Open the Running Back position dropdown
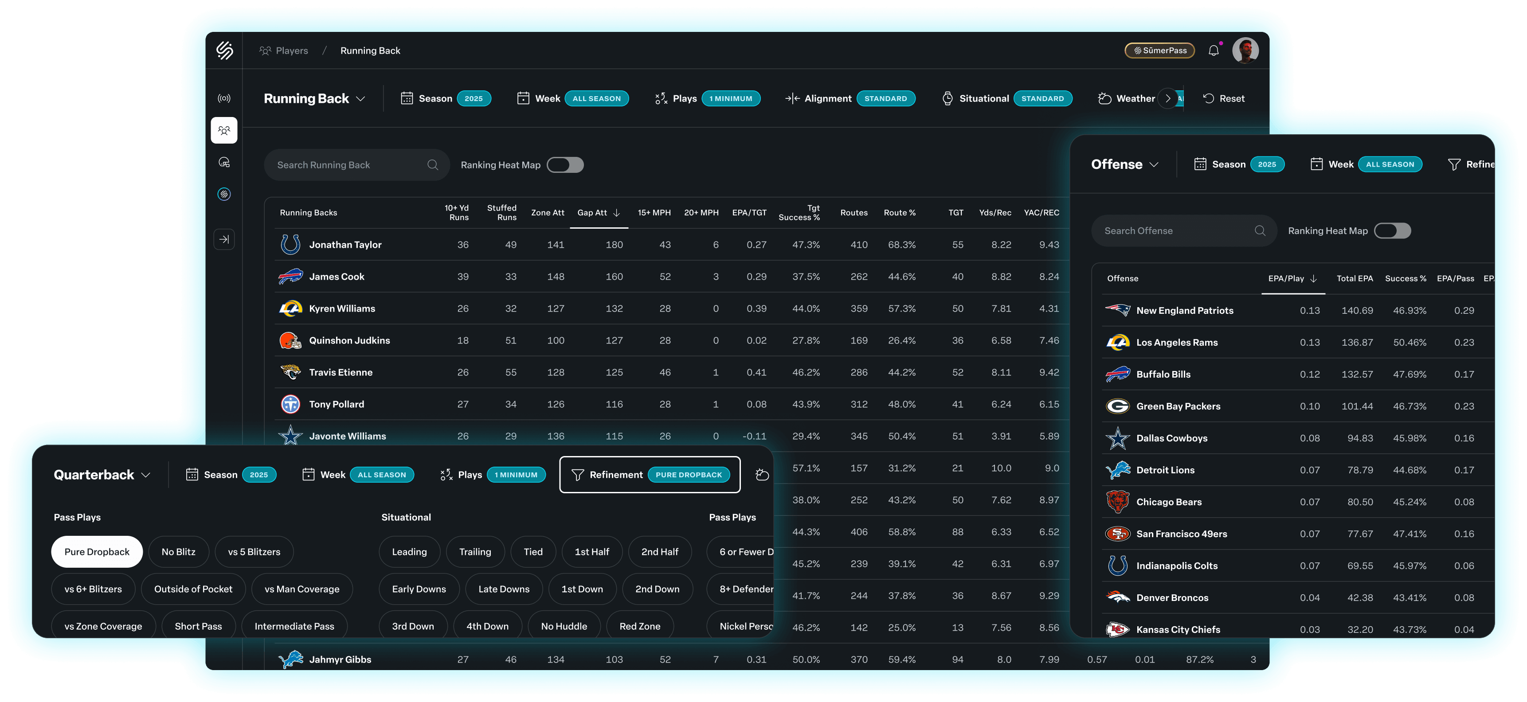This screenshot has height=702, width=1527. (x=314, y=98)
